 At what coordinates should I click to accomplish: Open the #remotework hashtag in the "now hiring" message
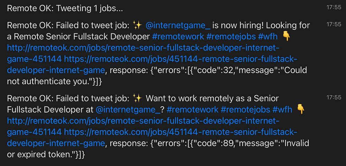coord(177,36)
